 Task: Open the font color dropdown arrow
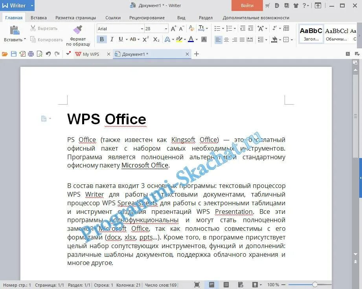coord(196,40)
